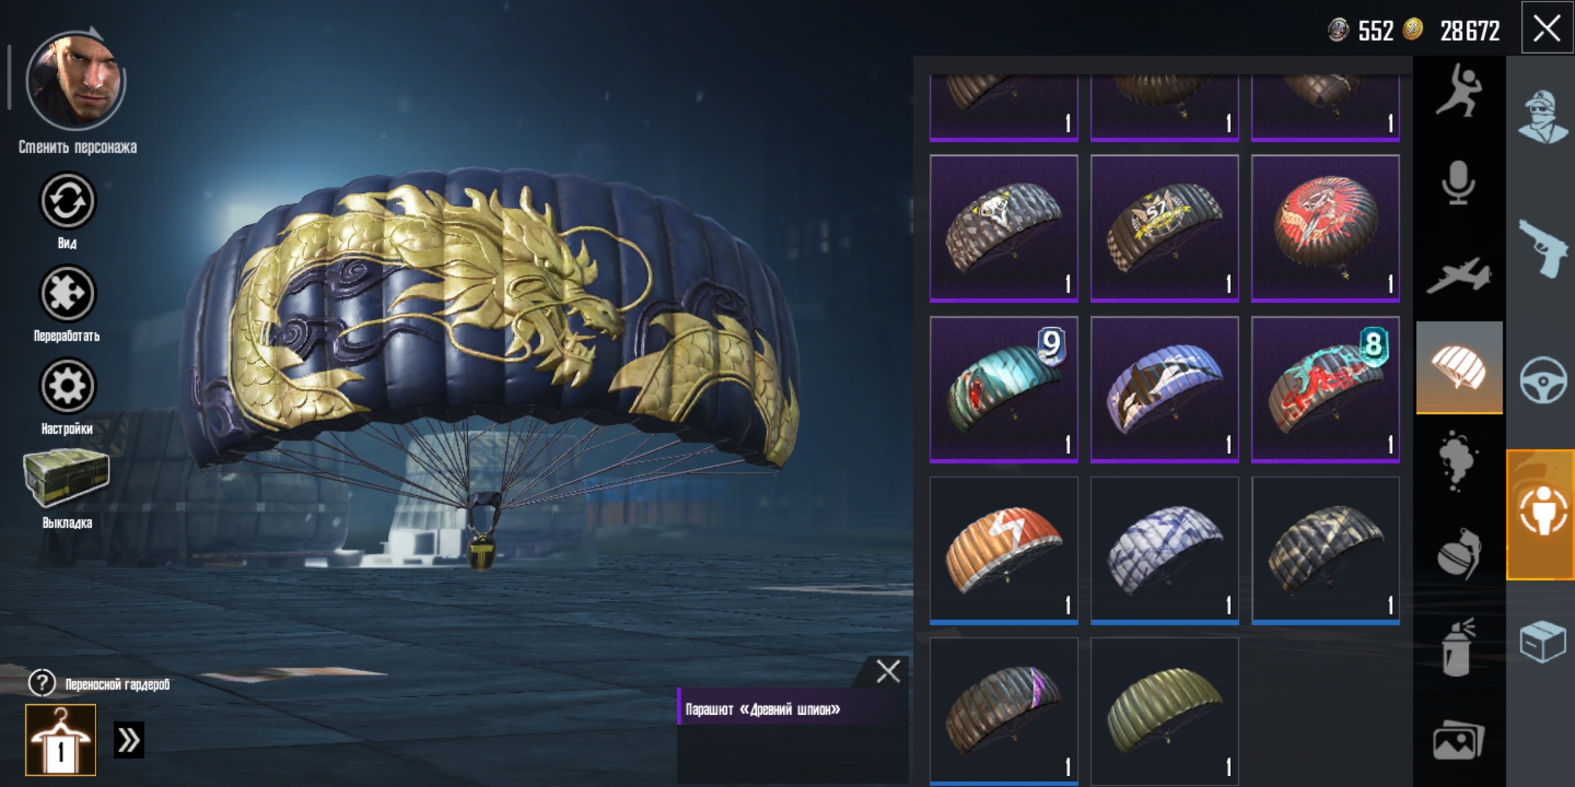
Task: Select the microphone voice category
Action: coord(1458,182)
